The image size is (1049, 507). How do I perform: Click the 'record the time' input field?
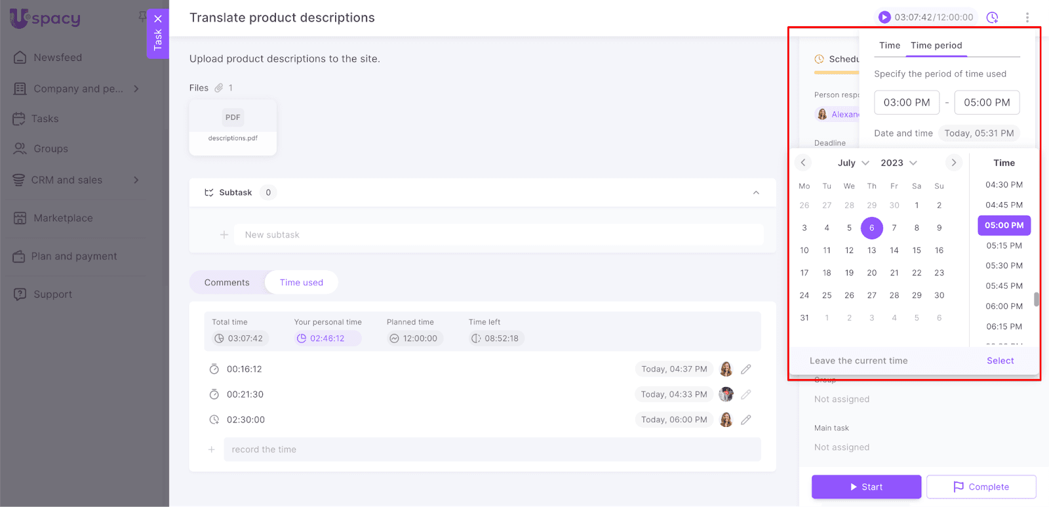[492, 449]
